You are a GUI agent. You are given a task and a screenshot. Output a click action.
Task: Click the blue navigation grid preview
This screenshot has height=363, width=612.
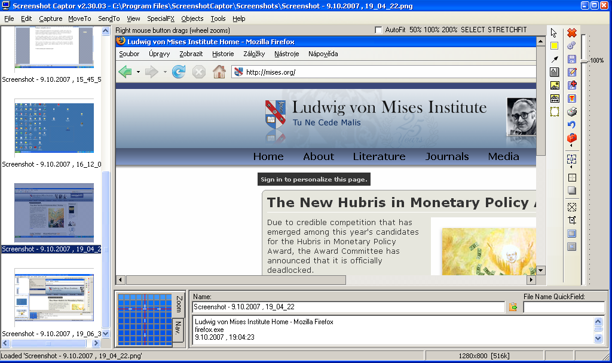coord(145,319)
